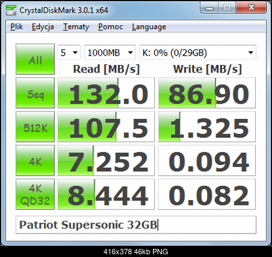Run all benchmarks with All button
The height and width of the screenshot is (257, 272).
(x=35, y=59)
